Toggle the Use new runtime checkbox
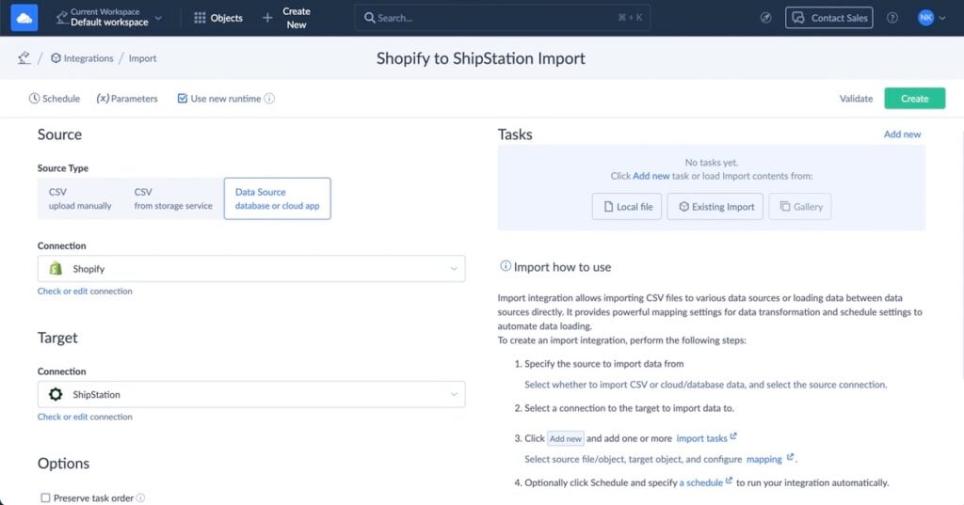Screen dimensions: 964x505 183,99
